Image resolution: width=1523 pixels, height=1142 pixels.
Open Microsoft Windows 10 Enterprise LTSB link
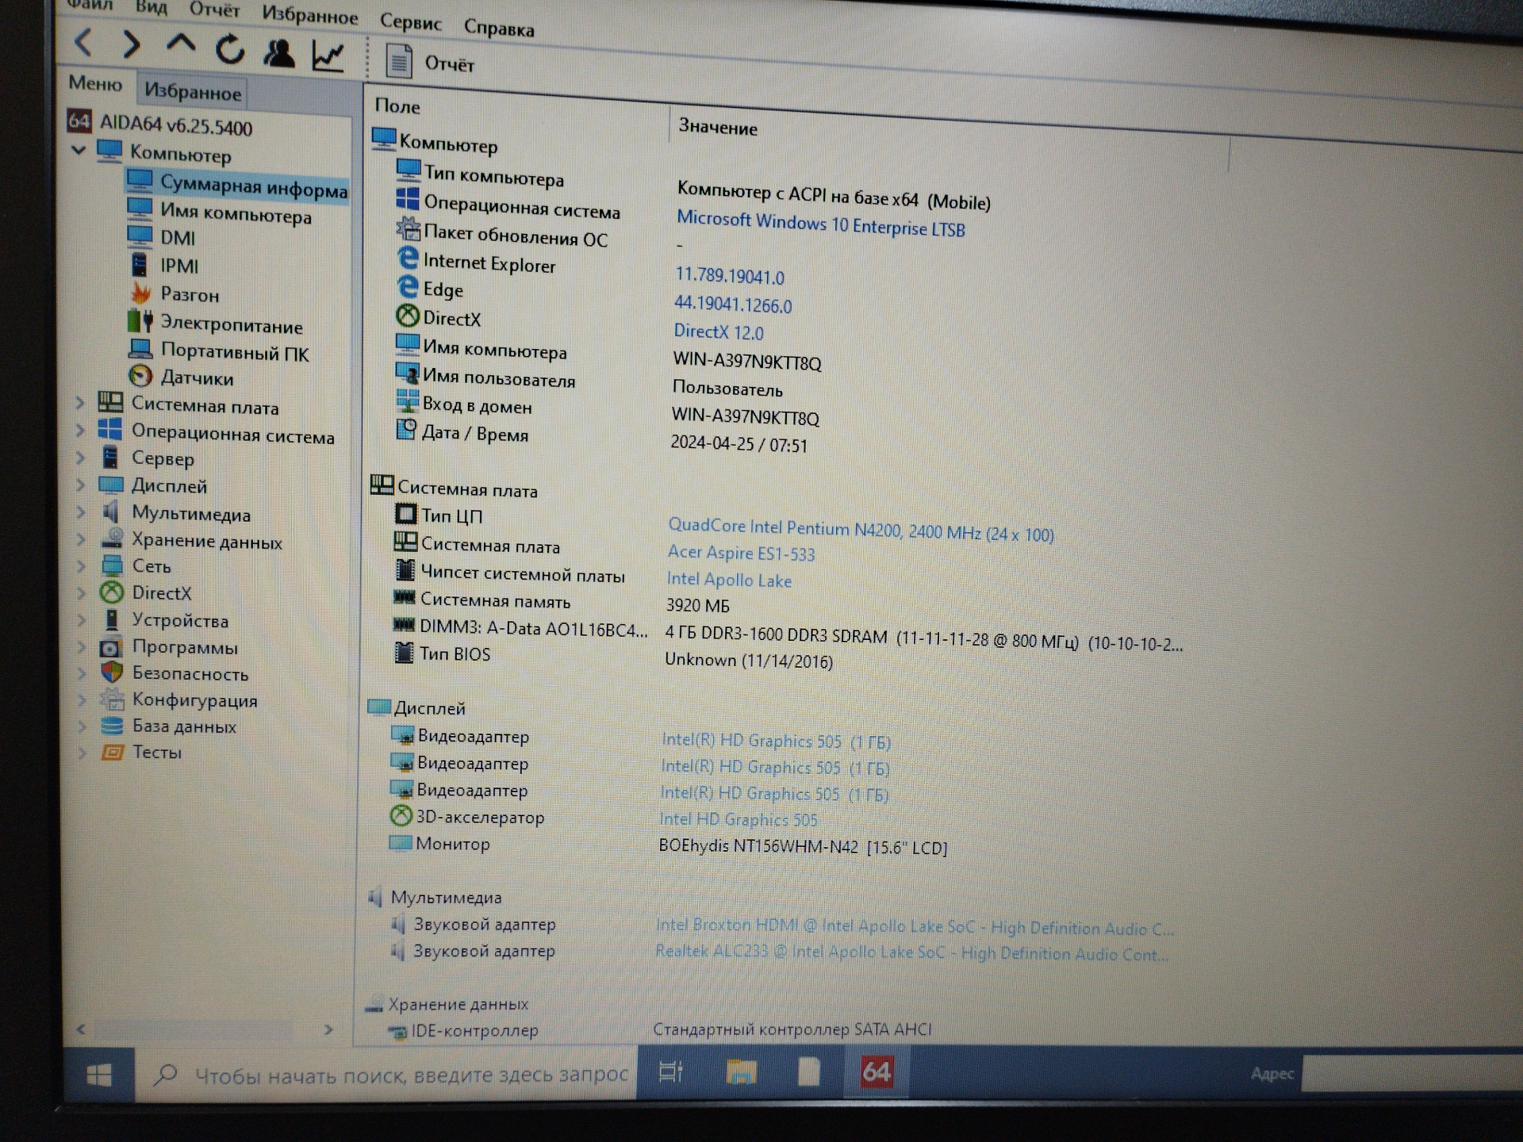click(820, 224)
